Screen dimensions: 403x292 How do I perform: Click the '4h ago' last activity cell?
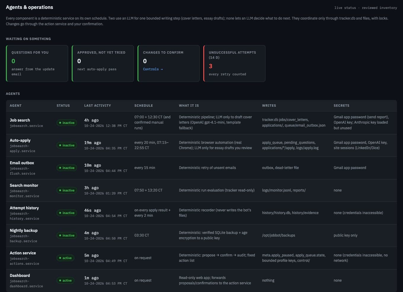(91, 120)
